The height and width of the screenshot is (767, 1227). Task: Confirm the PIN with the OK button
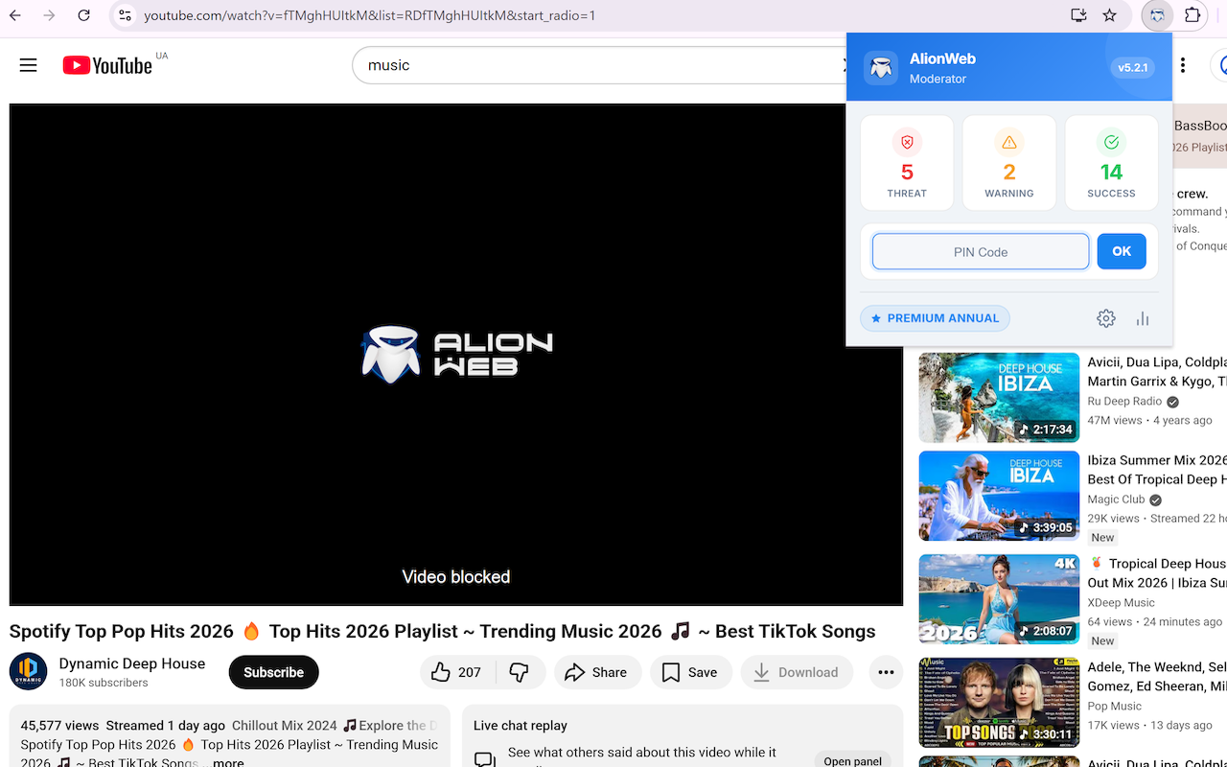[1122, 251]
